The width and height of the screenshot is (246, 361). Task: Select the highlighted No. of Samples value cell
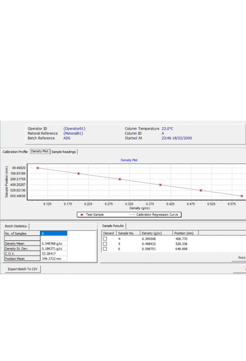[x=54, y=233]
